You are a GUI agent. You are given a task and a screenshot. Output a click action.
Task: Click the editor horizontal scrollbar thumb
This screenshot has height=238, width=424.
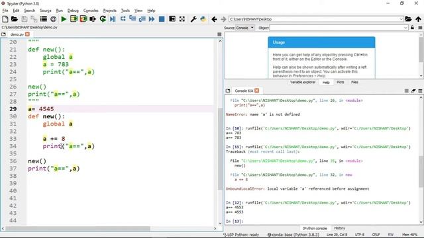tap(78, 229)
